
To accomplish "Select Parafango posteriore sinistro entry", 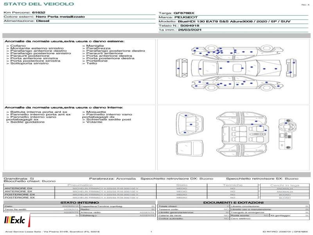I will 38,53.
